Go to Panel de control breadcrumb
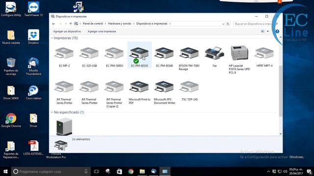The width and height of the screenshot is (314, 176). point(93,23)
